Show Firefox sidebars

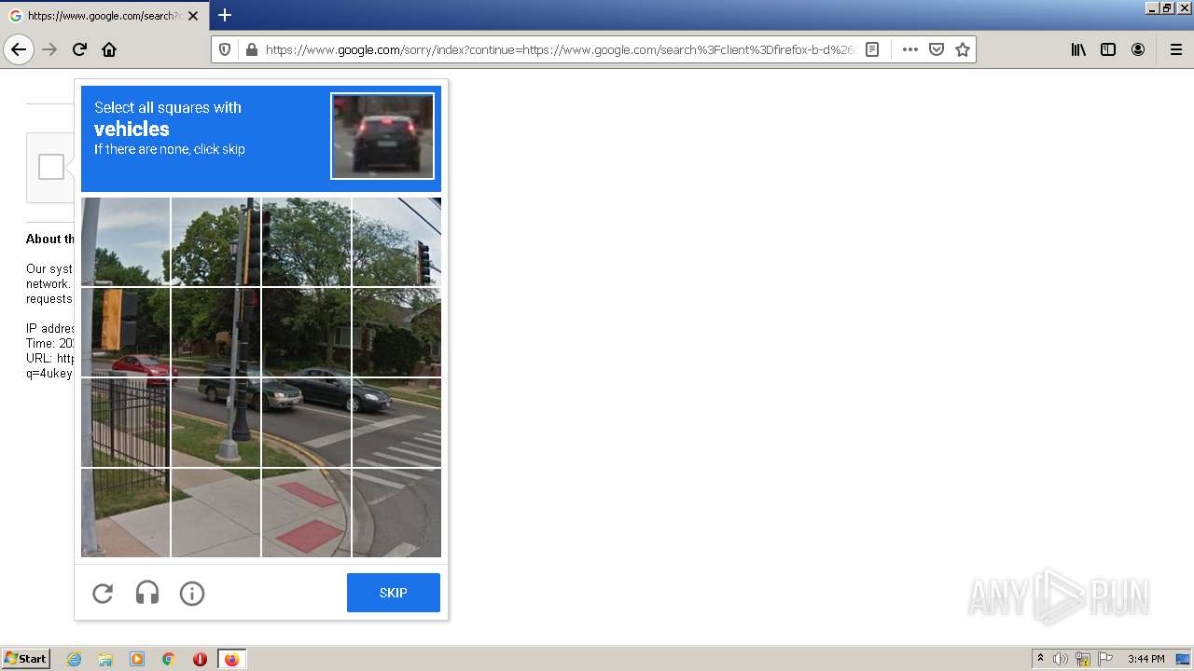(1108, 49)
